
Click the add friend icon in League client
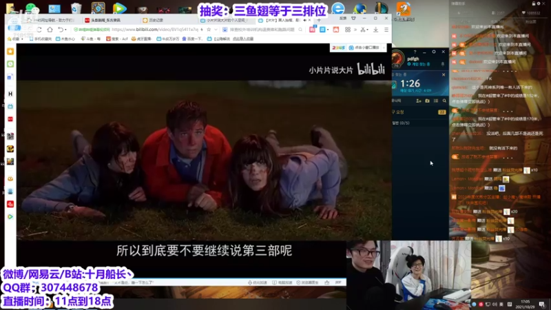pos(419,101)
